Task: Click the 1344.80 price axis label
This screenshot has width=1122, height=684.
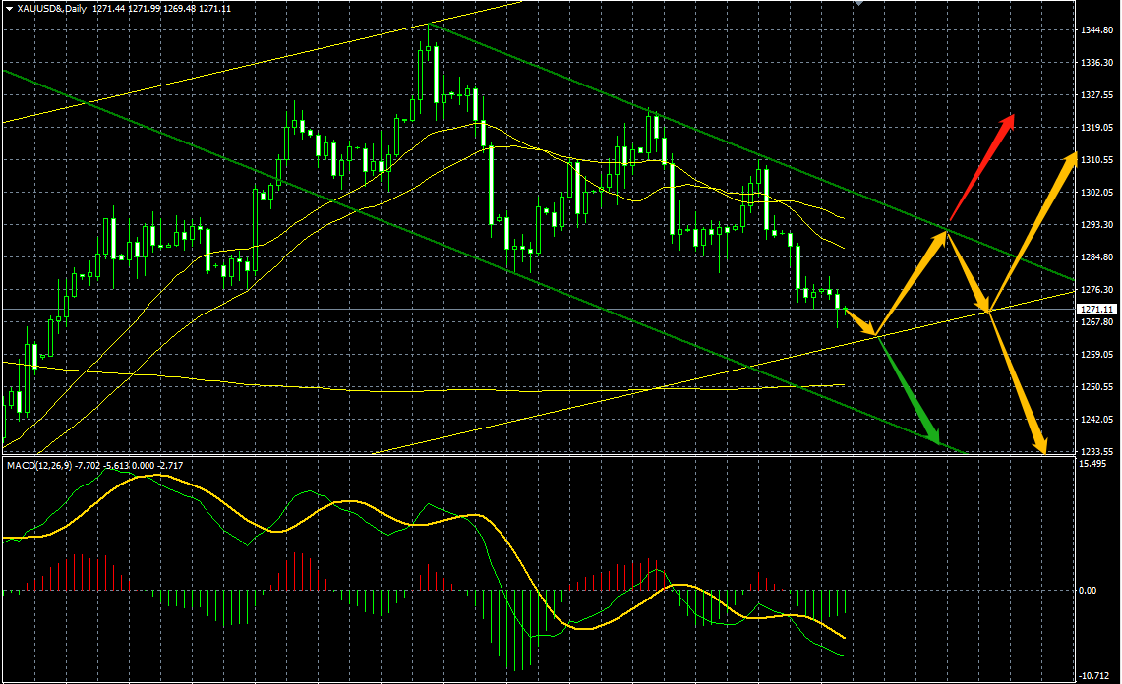Action: pyautogui.click(x=1097, y=30)
